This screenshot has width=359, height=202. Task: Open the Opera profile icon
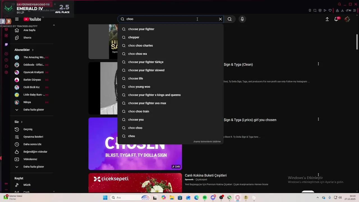(337, 10)
